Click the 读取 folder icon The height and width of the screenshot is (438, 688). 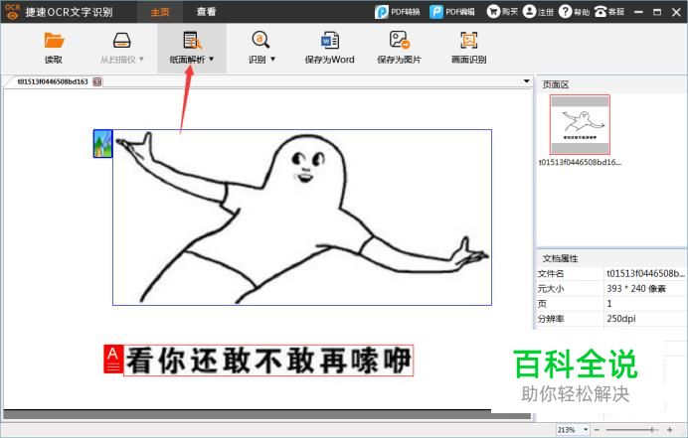[54, 41]
